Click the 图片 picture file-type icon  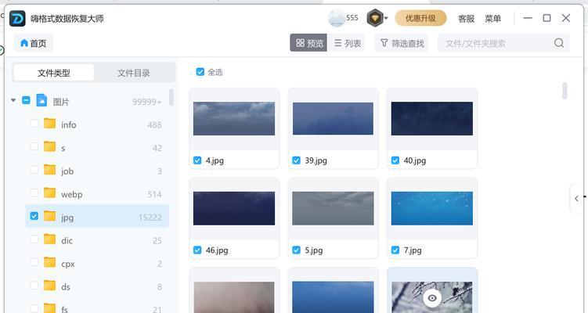[x=41, y=100]
